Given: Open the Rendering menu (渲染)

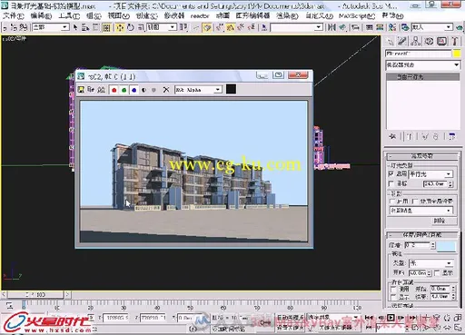Looking at the screenshot, I should 287,15.
